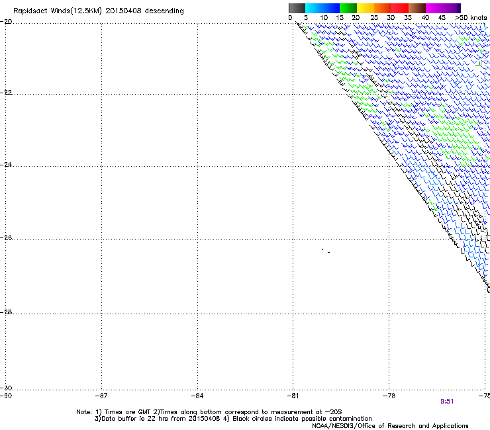Image resolution: width=490 pixels, height=430 pixels.
Task: Click the '25' legend scale label
Action: (373, 17)
